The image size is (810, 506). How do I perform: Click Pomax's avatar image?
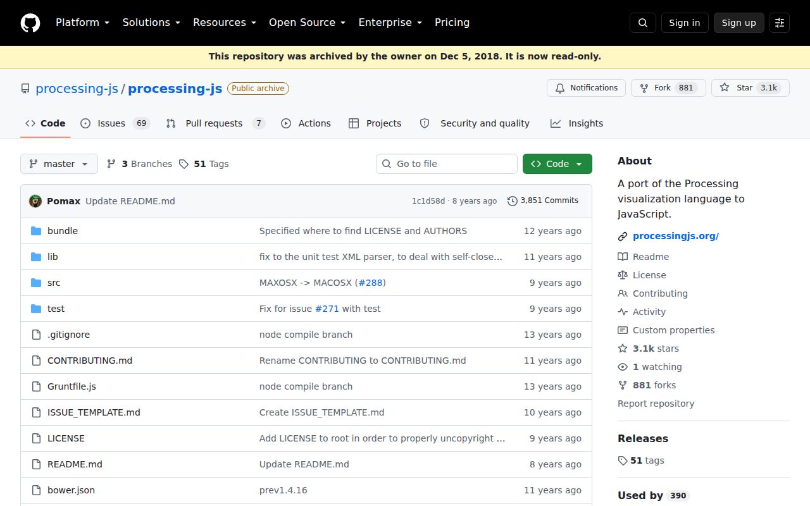(35, 201)
